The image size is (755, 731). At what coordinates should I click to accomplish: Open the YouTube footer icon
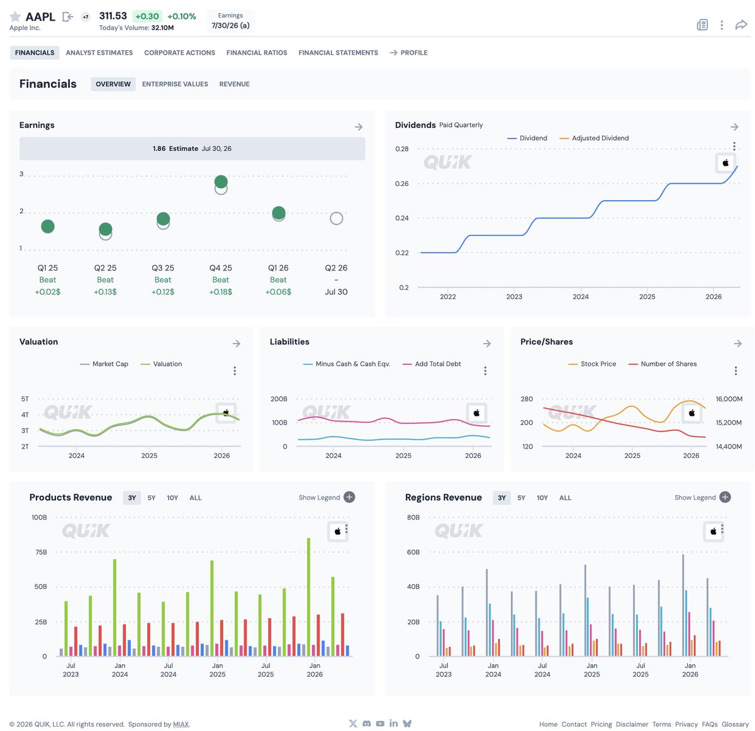coord(380,724)
